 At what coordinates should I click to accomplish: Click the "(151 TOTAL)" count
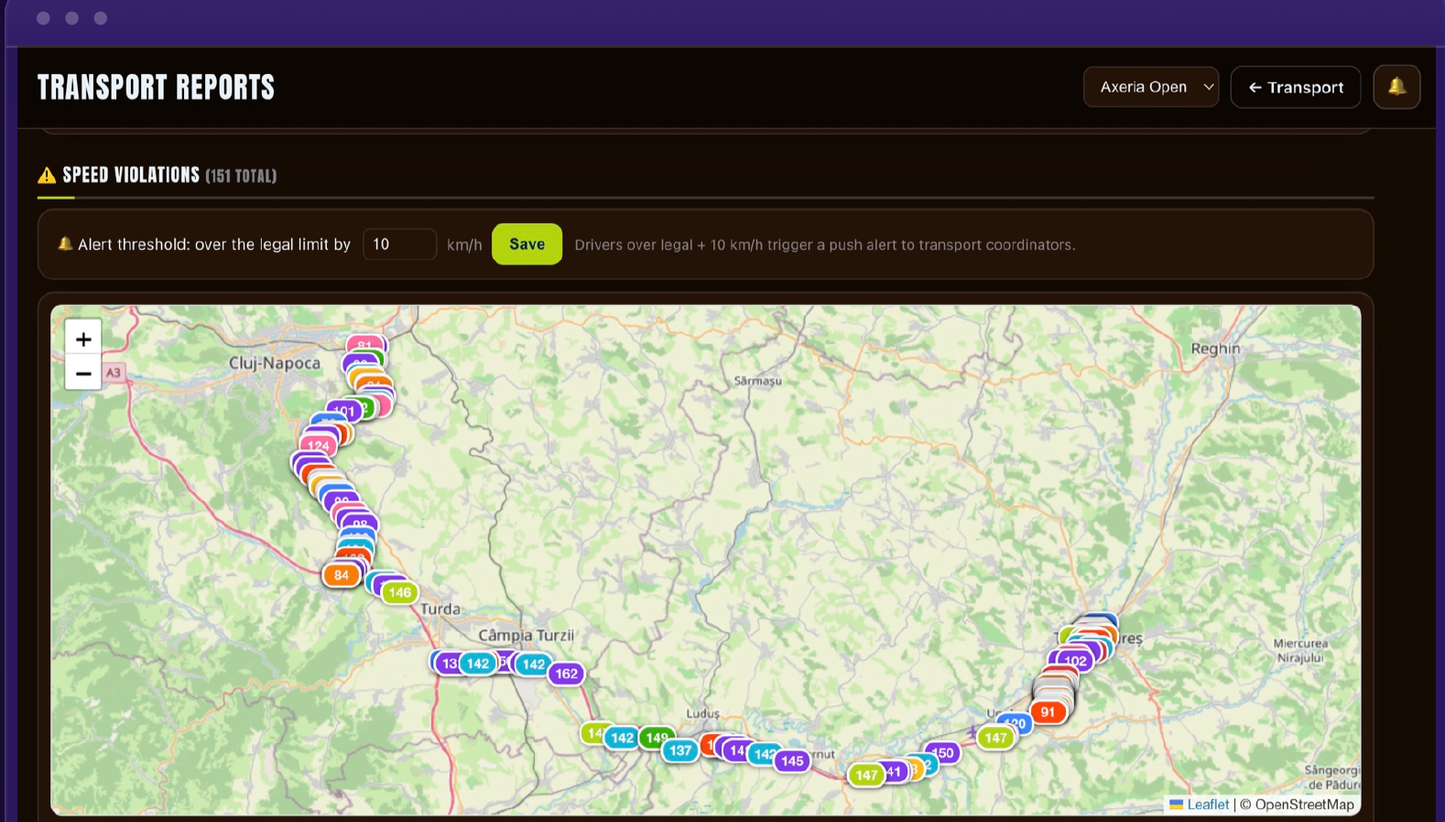(241, 176)
